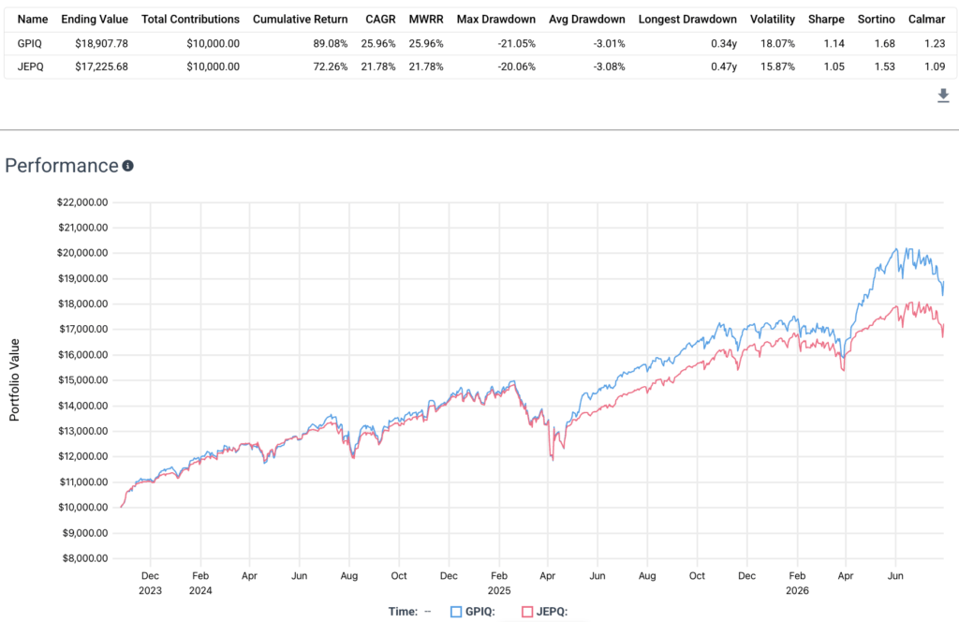This screenshot has width=959, height=622.
Task: Click GPIQ Sharpe ratio 1.14
Action: [834, 43]
